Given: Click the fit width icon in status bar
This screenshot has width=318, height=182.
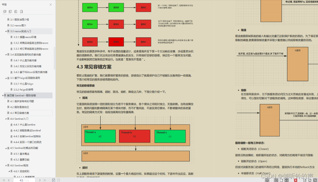Looking at the screenshot, I should tap(315, 180).
